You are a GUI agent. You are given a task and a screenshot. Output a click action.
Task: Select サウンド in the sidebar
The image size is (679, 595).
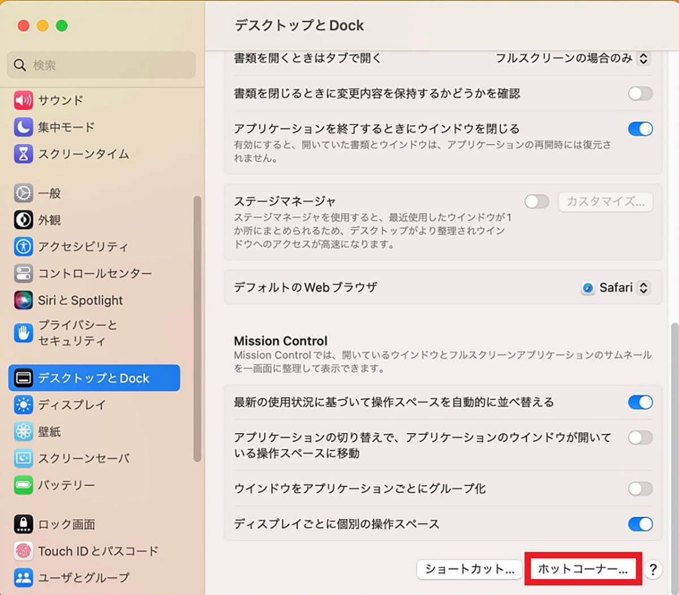[x=94, y=100]
